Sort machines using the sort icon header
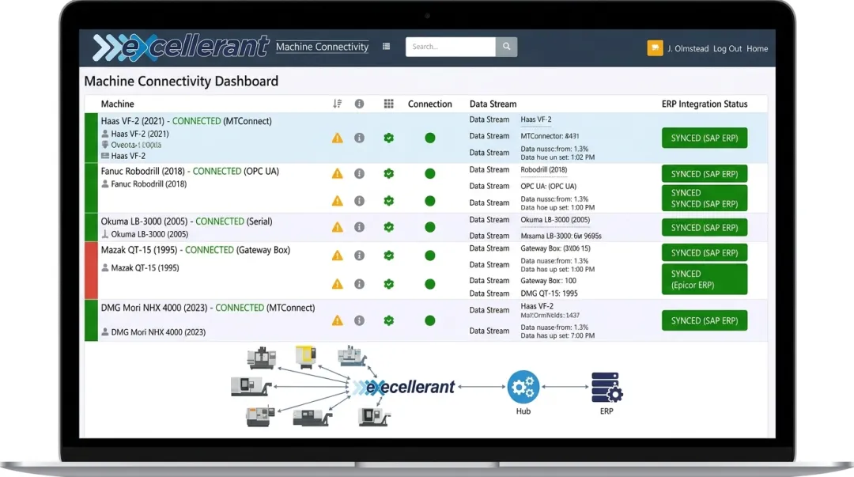Screen dimensions: 854x477 coord(338,104)
